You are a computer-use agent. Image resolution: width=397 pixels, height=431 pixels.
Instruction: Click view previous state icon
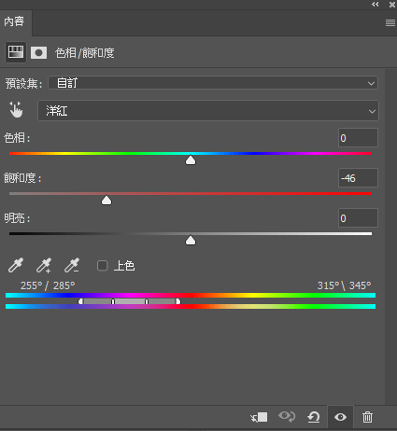coord(287,417)
